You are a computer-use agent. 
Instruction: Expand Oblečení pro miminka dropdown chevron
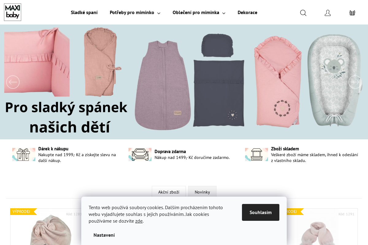(224, 13)
